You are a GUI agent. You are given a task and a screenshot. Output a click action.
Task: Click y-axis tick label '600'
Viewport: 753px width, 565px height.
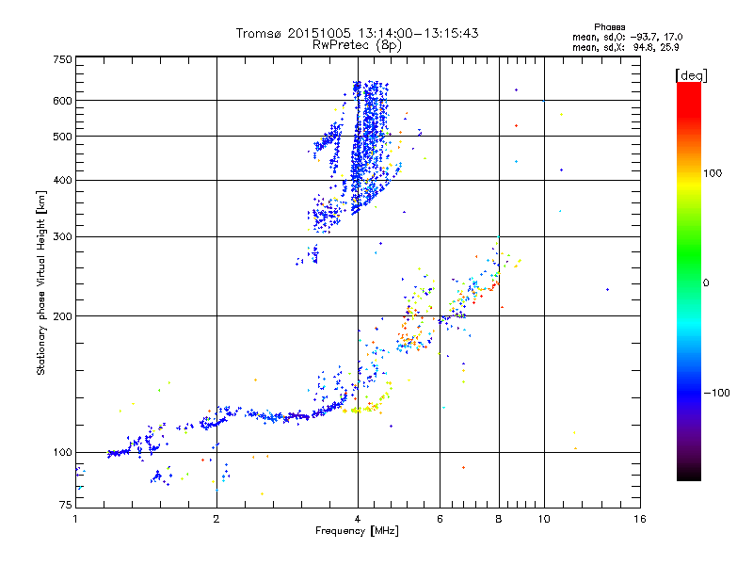[x=62, y=101]
